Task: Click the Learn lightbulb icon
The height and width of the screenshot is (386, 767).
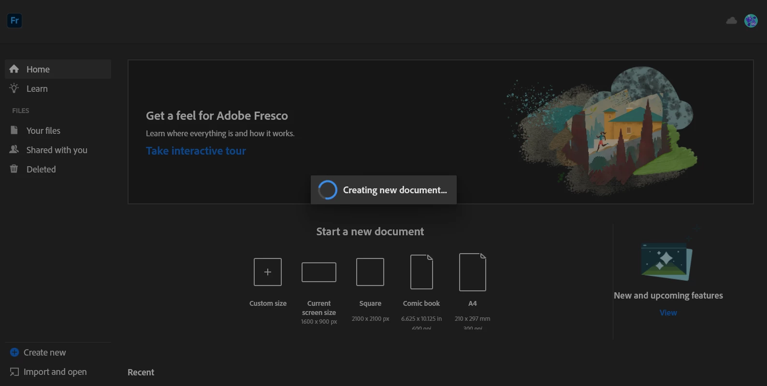Action: tap(14, 88)
